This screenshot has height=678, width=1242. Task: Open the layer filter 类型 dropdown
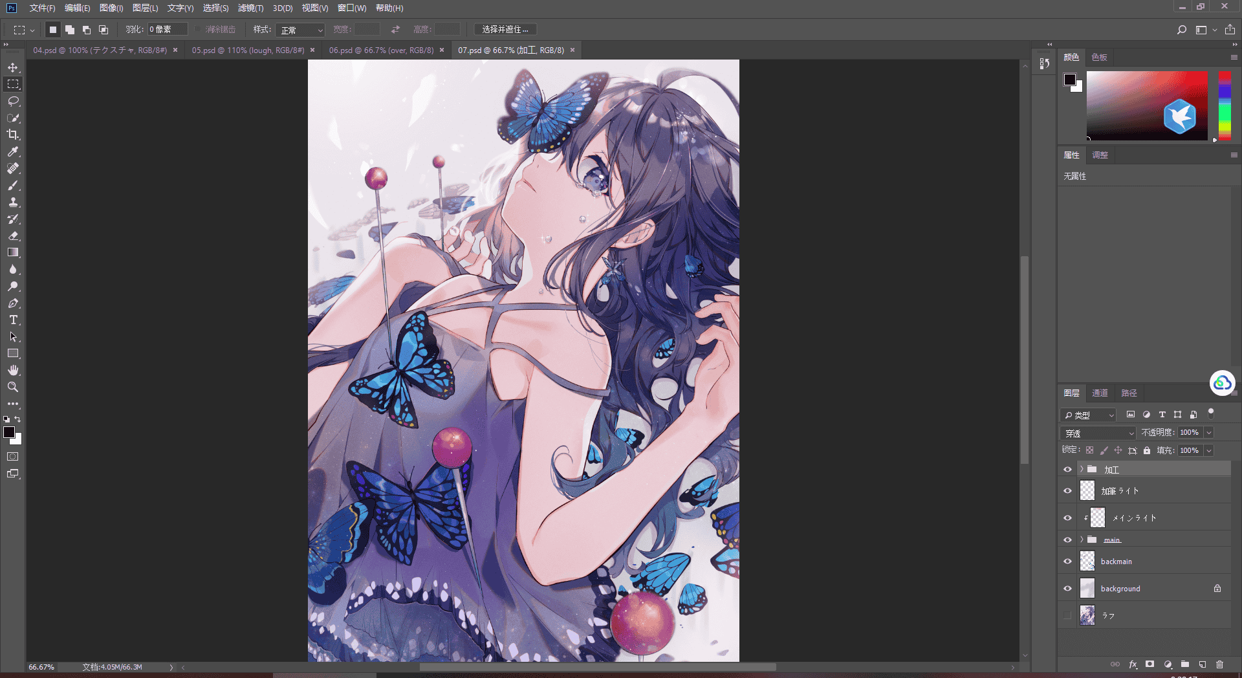pos(1089,415)
